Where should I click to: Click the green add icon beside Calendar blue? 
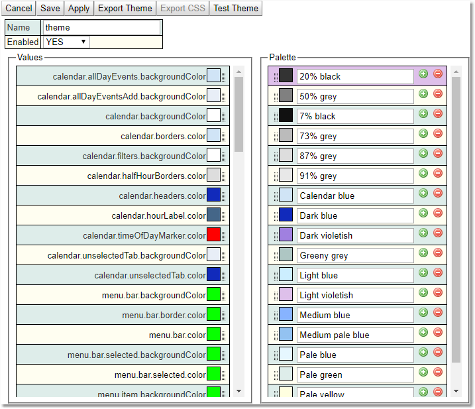coord(423,193)
